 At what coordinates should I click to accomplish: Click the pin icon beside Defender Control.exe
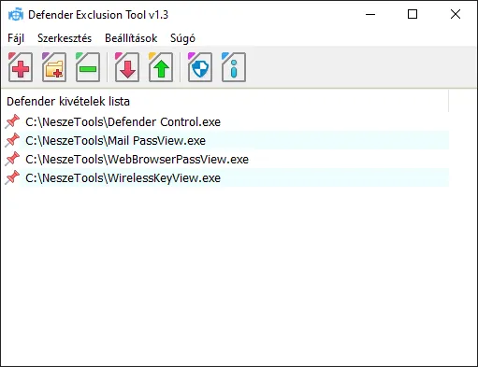pyautogui.click(x=12, y=121)
